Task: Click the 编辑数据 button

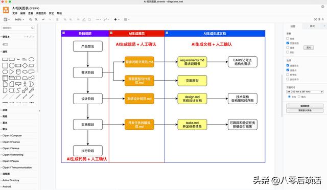Action: (x=305, y=106)
